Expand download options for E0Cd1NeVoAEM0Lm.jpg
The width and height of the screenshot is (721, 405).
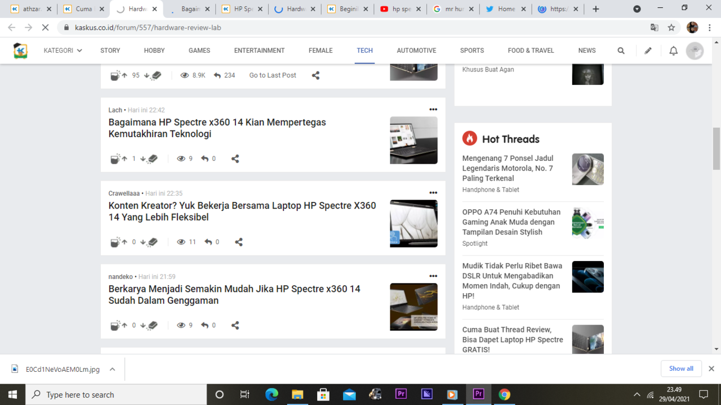point(112,369)
